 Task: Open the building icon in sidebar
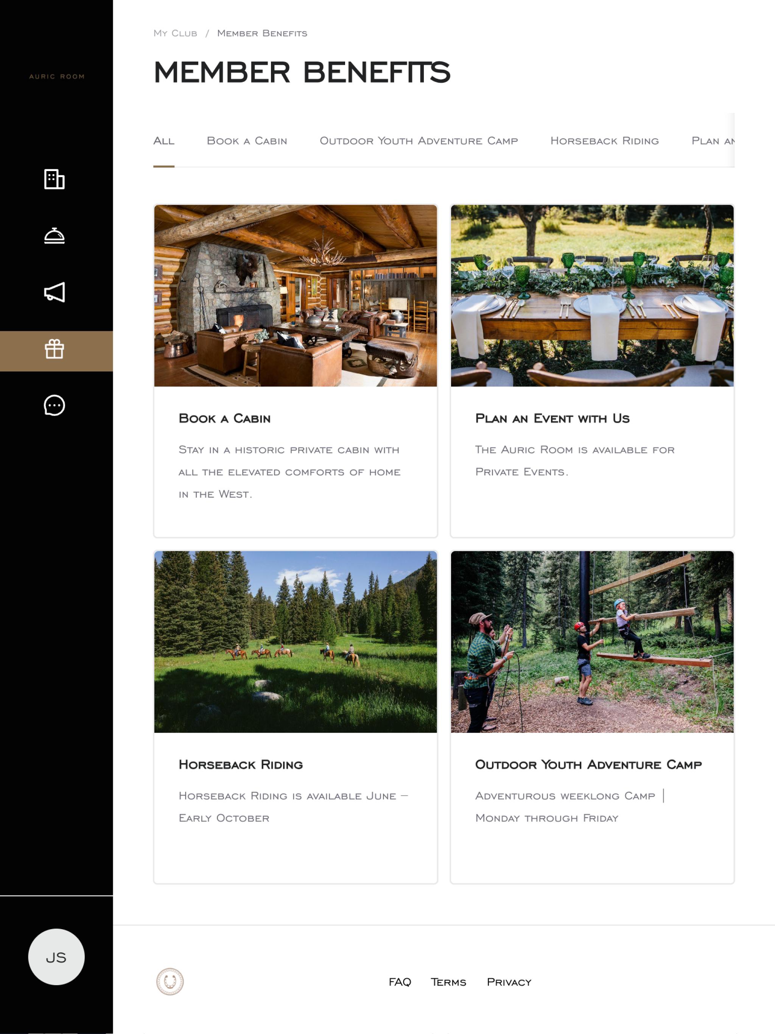tap(54, 179)
